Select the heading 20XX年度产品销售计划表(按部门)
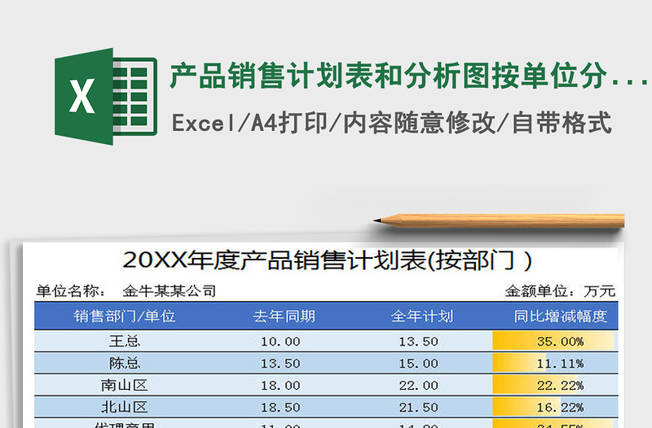652x428 pixels. 328,260
